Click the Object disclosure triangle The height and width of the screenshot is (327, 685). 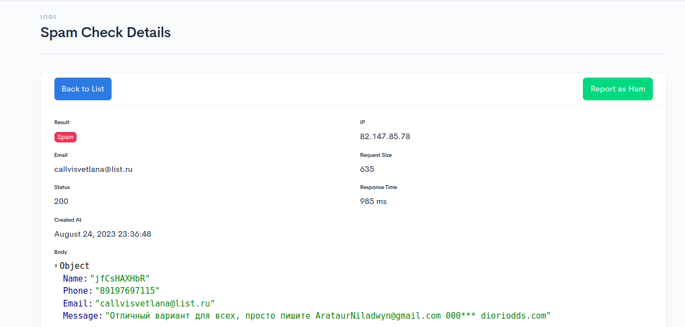click(x=56, y=265)
